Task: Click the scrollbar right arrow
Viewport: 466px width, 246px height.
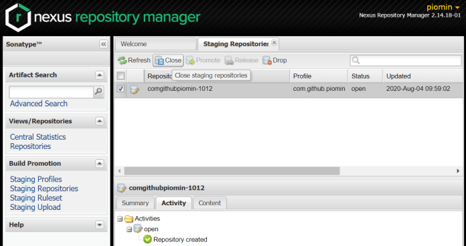Action: point(458,171)
